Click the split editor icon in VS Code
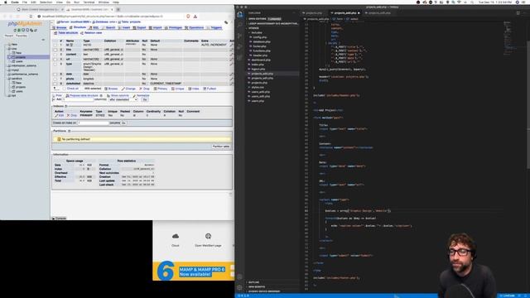The image size is (530, 298). [x=518, y=13]
